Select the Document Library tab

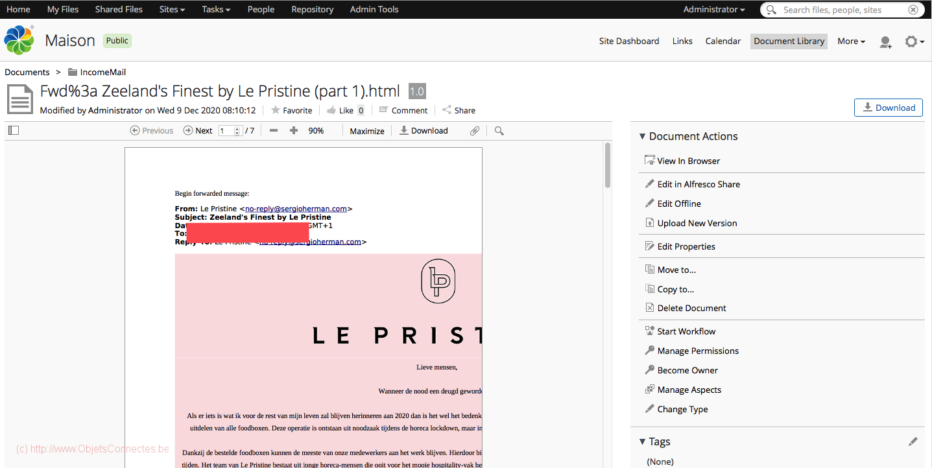(789, 41)
